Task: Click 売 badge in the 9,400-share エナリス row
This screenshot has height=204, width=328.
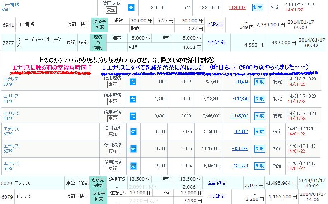Action: point(133,116)
